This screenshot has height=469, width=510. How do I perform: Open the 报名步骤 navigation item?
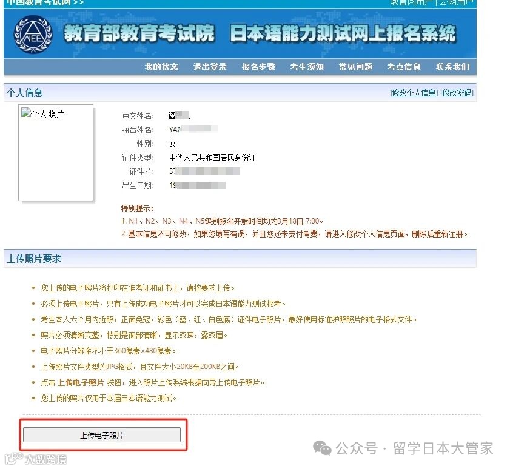click(258, 67)
